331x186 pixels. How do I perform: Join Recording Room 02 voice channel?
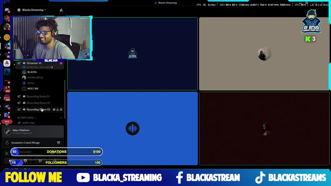(x=38, y=103)
